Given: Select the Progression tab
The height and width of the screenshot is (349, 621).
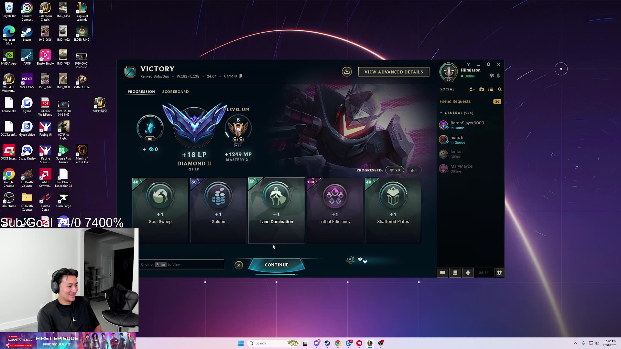Looking at the screenshot, I should (x=141, y=92).
